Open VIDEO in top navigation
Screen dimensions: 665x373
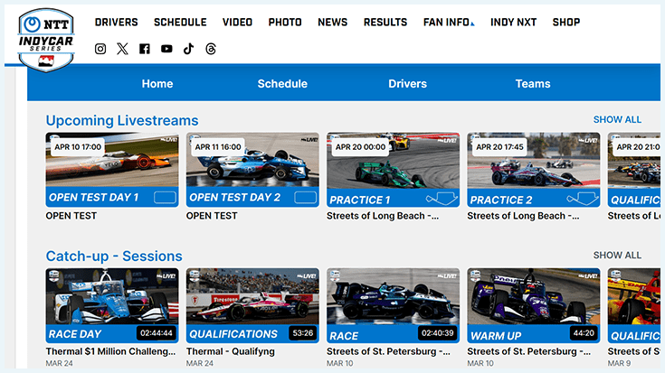pos(237,22)
